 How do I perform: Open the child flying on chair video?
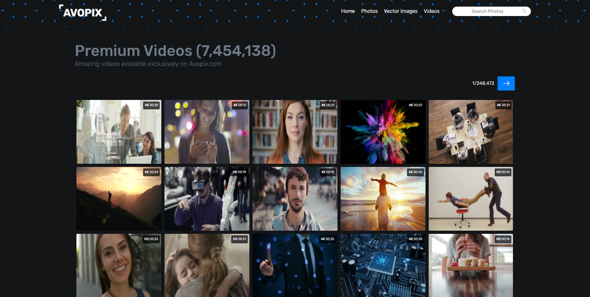point(471,199)
